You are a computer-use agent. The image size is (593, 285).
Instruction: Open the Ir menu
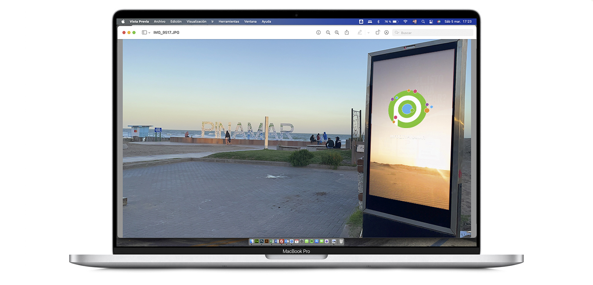pyautogui.click(x=213, y=21)
